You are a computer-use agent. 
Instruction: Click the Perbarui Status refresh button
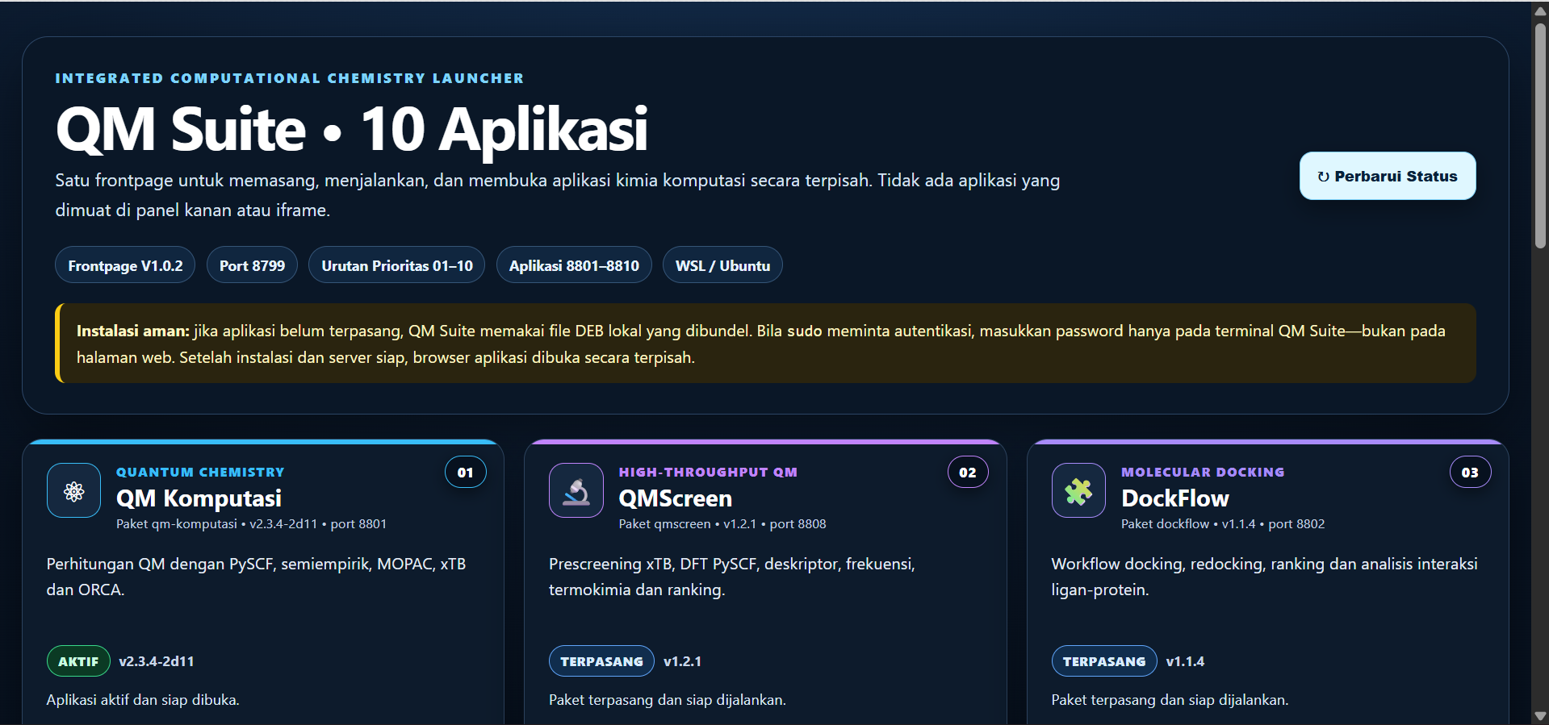tap(1388, 176)
